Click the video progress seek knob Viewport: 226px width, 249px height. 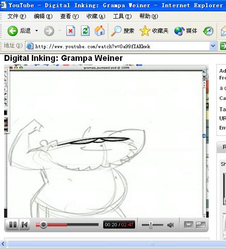(x=43, y=225)
